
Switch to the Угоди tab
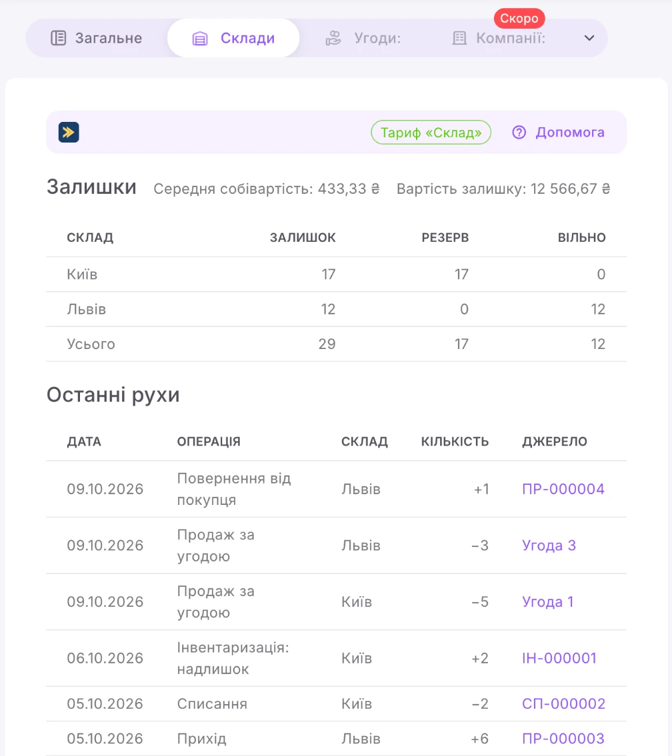point(363,38)
